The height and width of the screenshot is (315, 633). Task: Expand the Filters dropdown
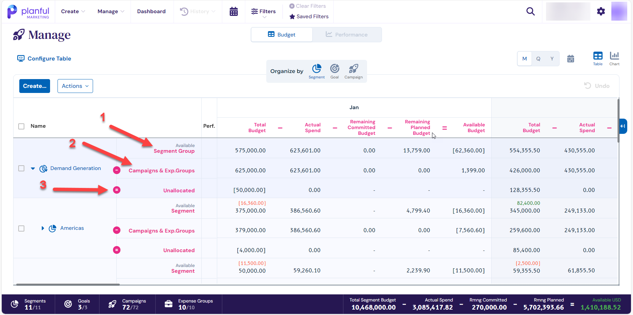coord(264,13)
